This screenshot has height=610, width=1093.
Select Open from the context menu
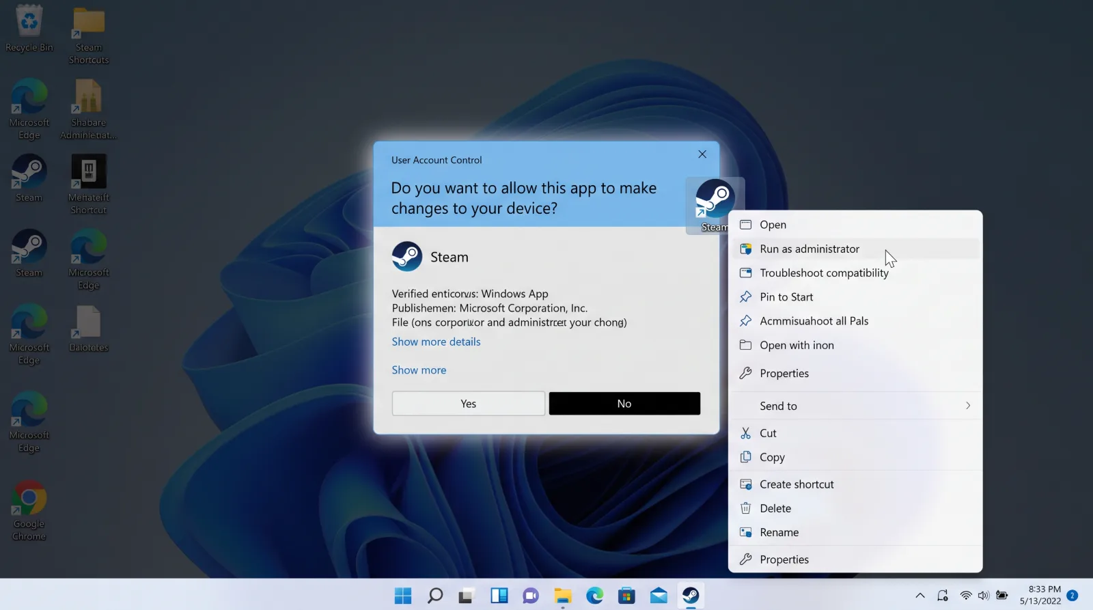[x=855, y=225]
